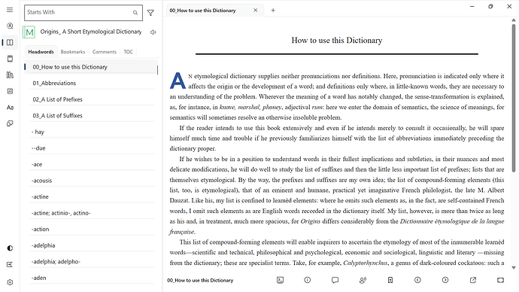The image size is (519, 292).
Task: Toggle the dark/light theme icon
Action: [x=10, y=248]
